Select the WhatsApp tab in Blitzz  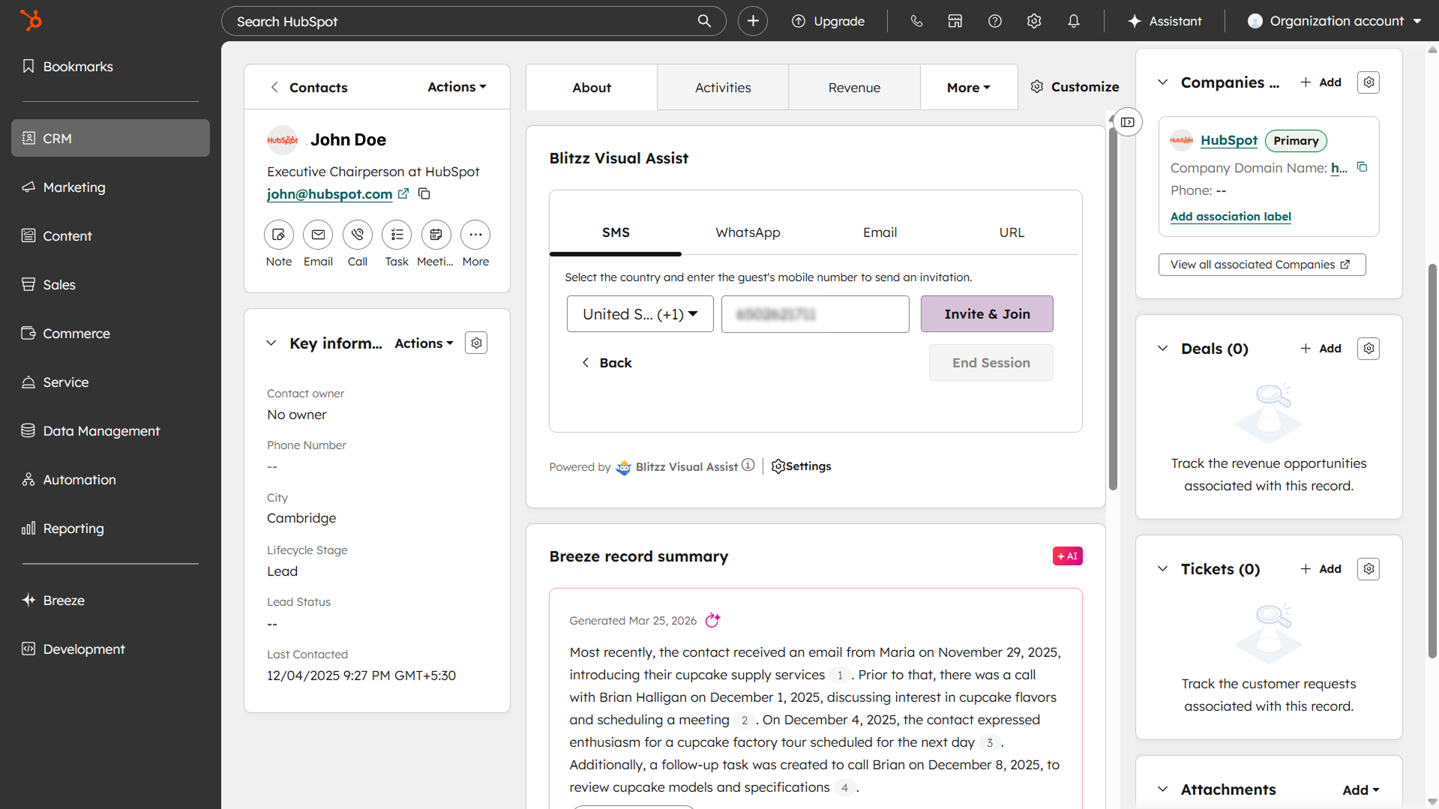pos(748,233)
